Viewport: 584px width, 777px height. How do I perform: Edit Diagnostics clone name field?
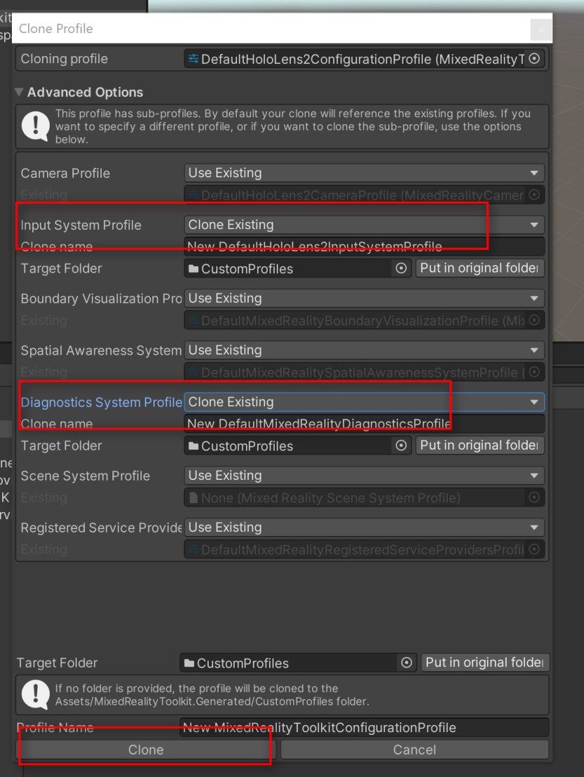point(364,424)
